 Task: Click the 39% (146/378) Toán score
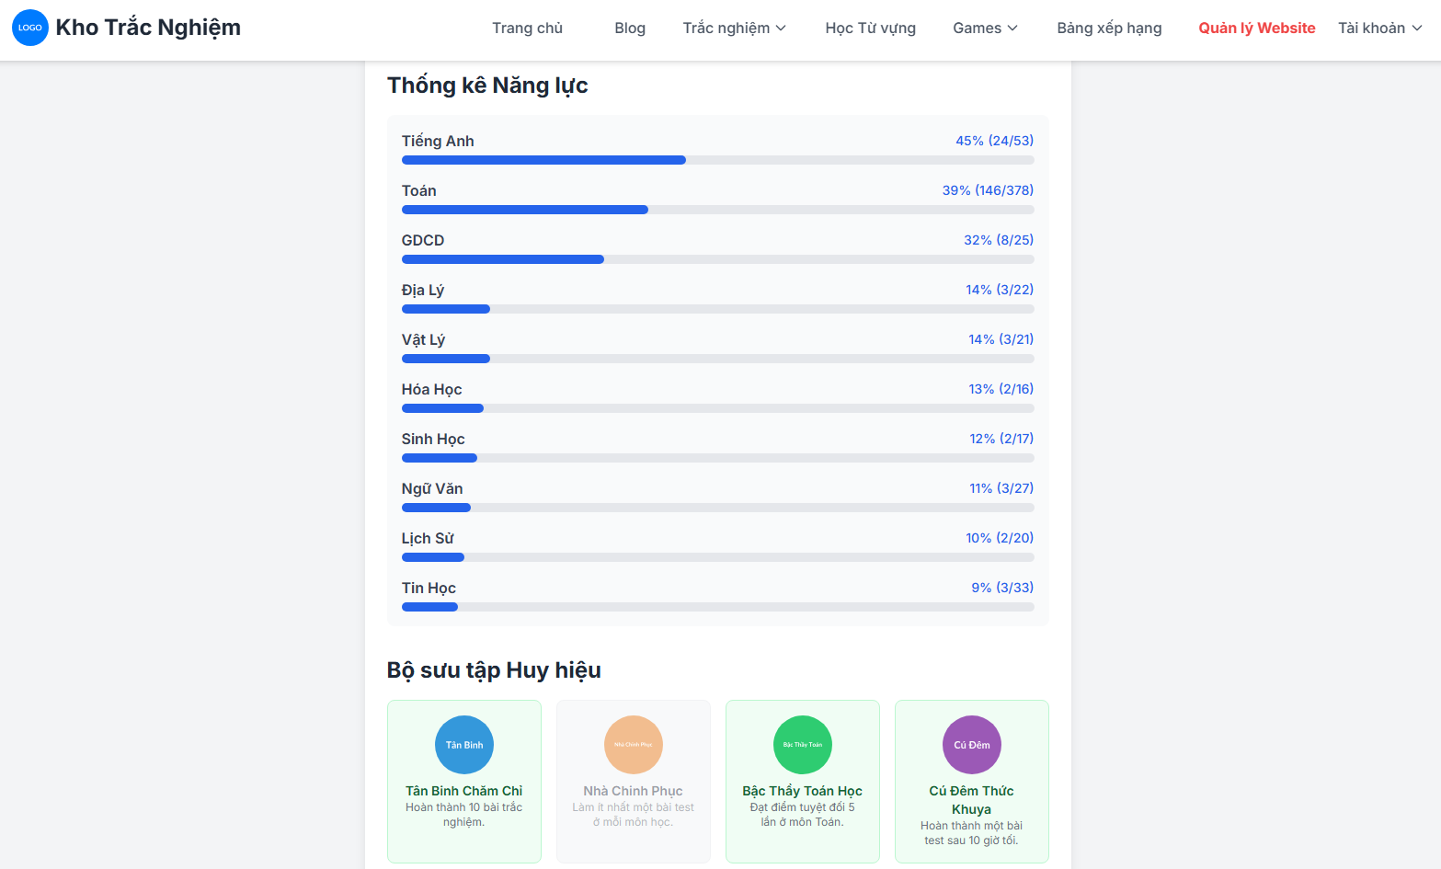(988, 190)
